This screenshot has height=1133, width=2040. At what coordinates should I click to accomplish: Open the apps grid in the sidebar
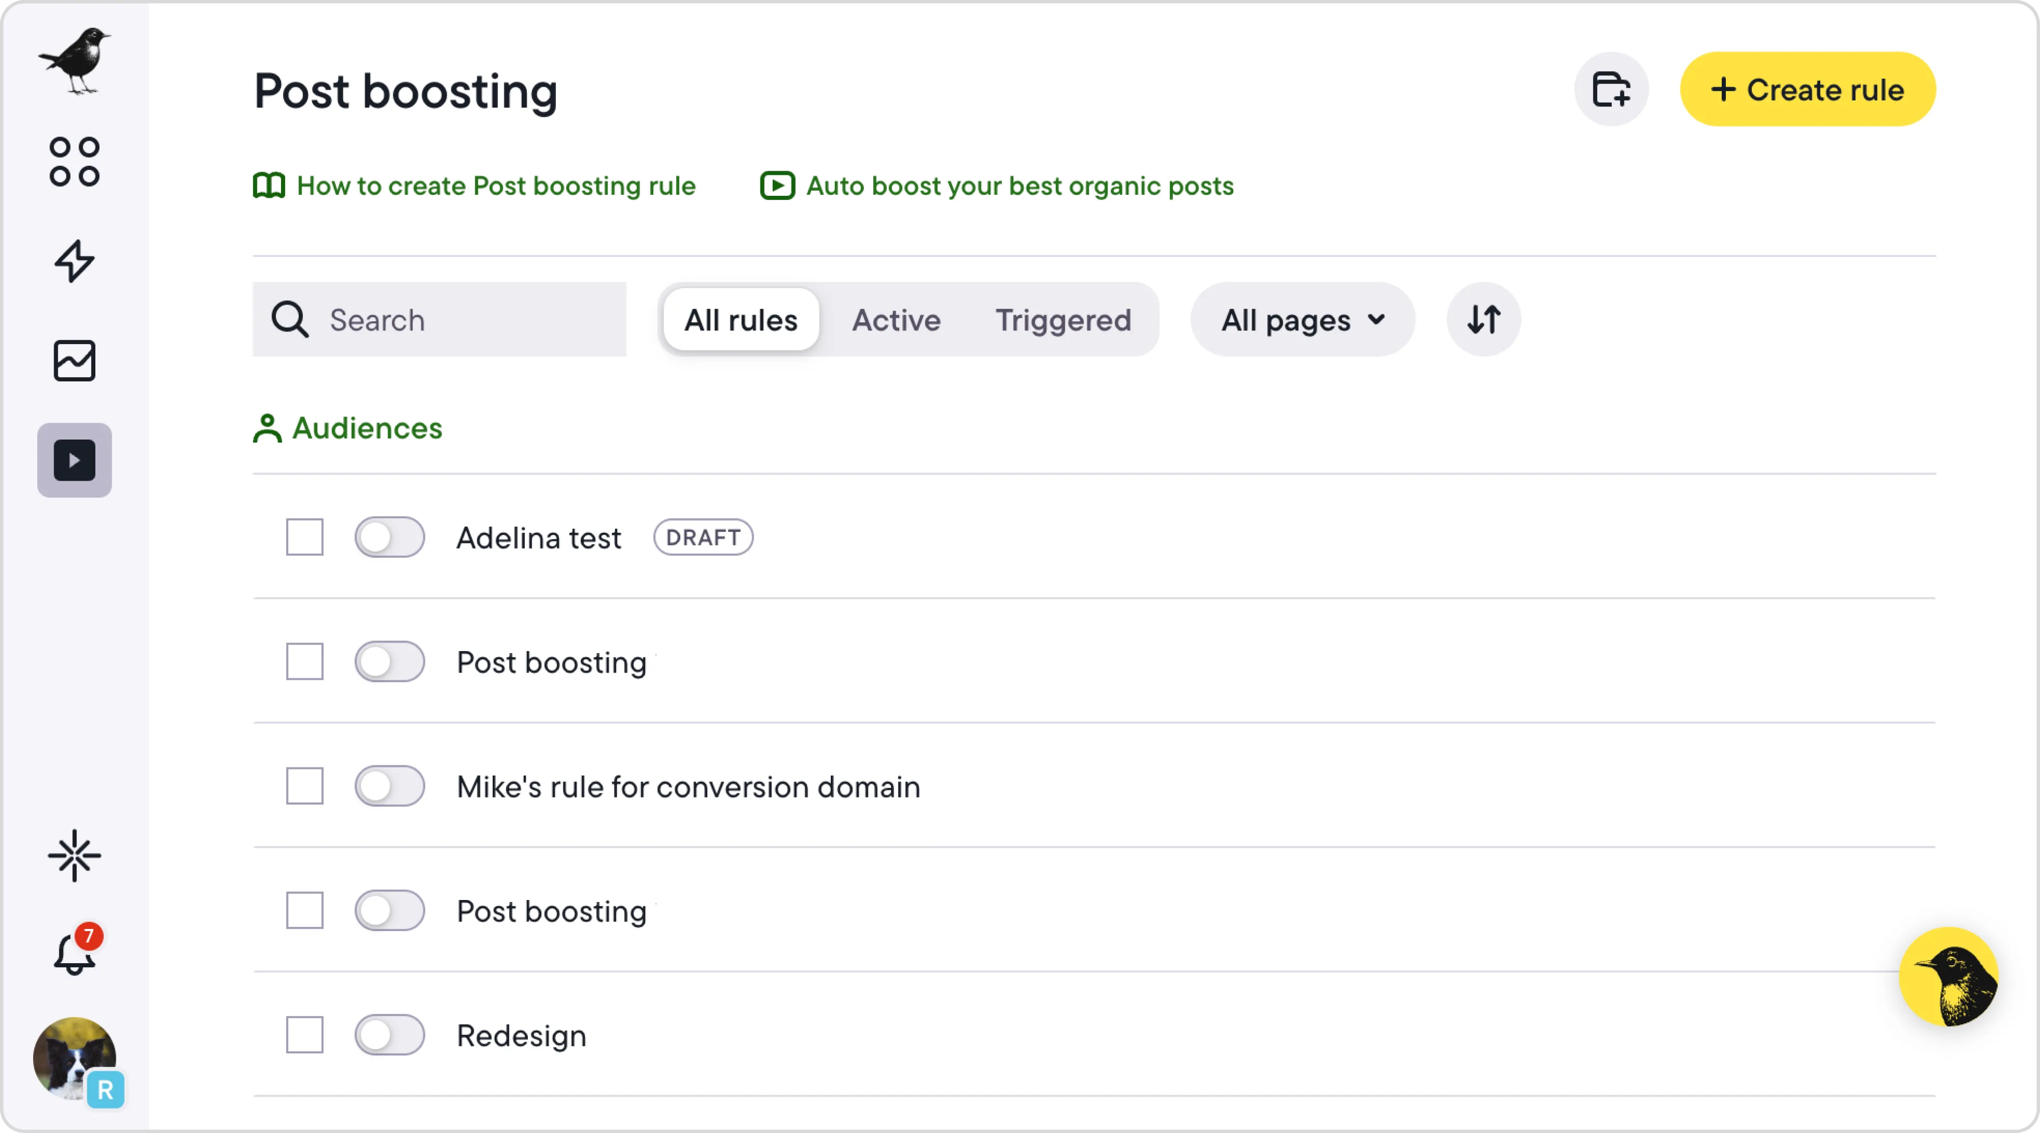[x=74, y=161]
